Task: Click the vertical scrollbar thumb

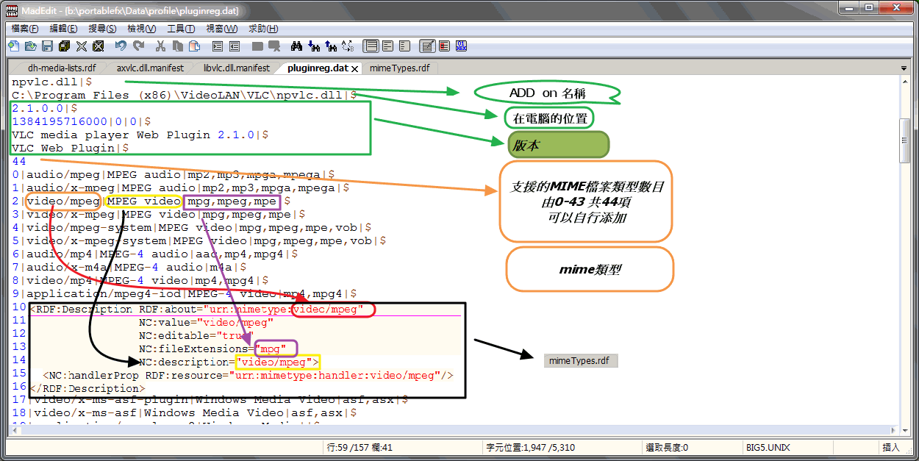Action: point(904,140)
